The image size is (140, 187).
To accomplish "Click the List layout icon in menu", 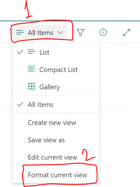I will [31, 52].
